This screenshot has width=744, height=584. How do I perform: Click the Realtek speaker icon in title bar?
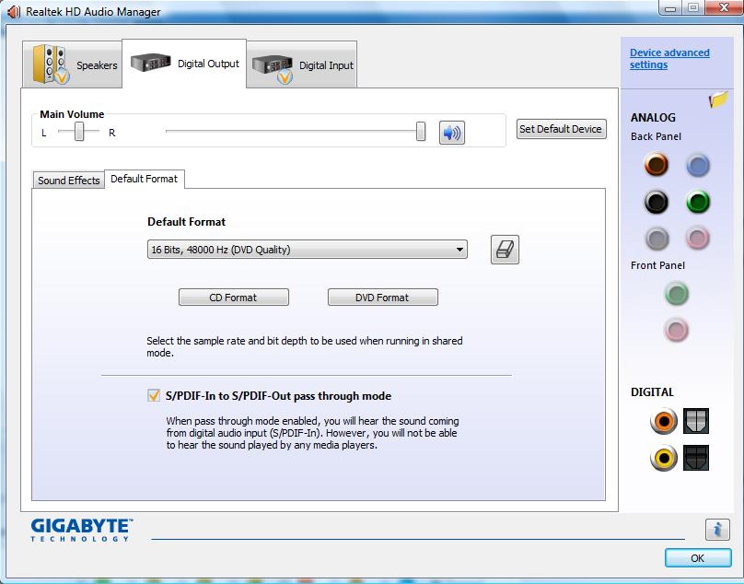[13, 11]
